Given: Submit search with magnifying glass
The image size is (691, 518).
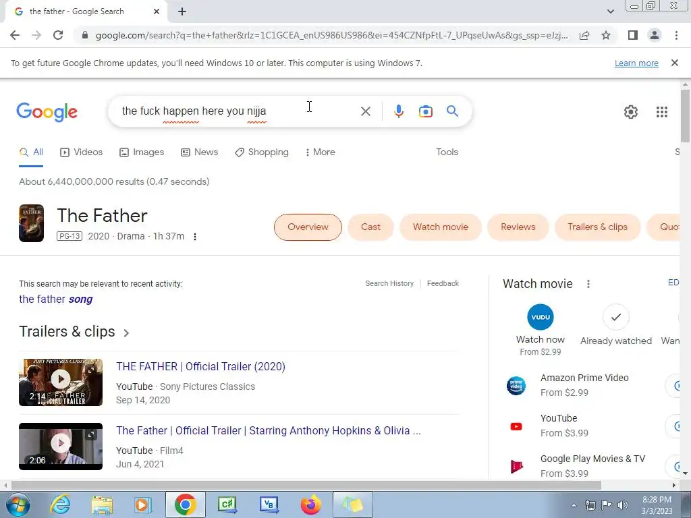Looking at the screenshot, I should [x=452, y=111].
